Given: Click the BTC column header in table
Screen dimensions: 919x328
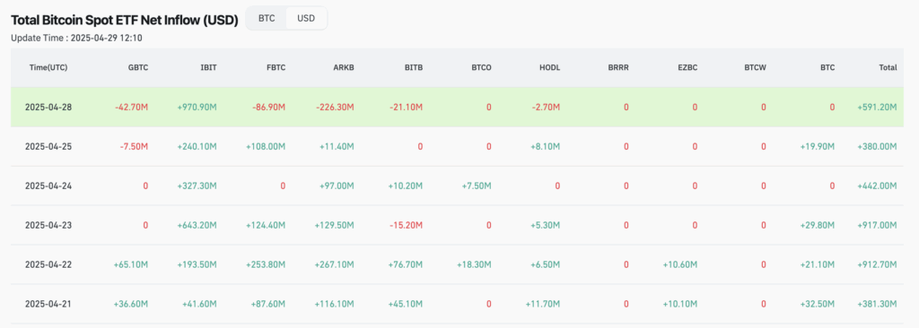Looking at the screenshot, I should click(x=827, y=68).
